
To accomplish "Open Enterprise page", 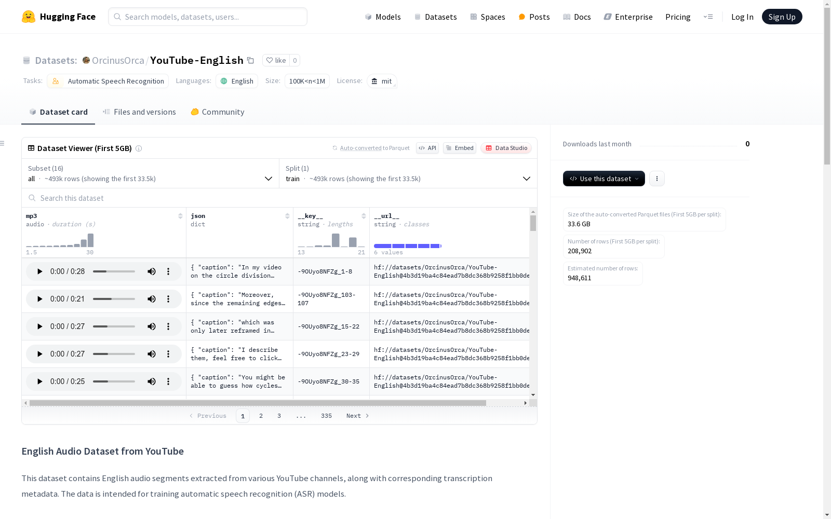I will [628, 17].
